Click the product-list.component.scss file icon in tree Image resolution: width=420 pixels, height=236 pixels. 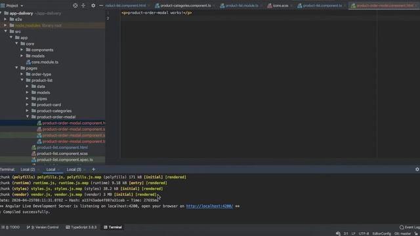tap(33, 153)
